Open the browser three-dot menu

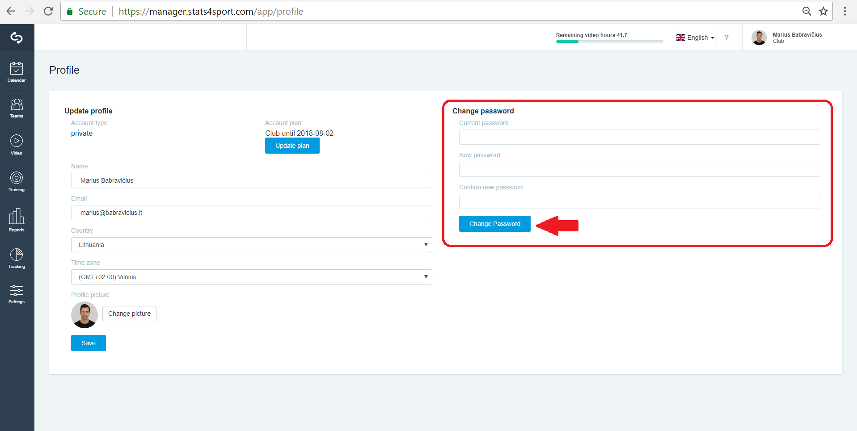pyautogui.click(x=845, y=11)
